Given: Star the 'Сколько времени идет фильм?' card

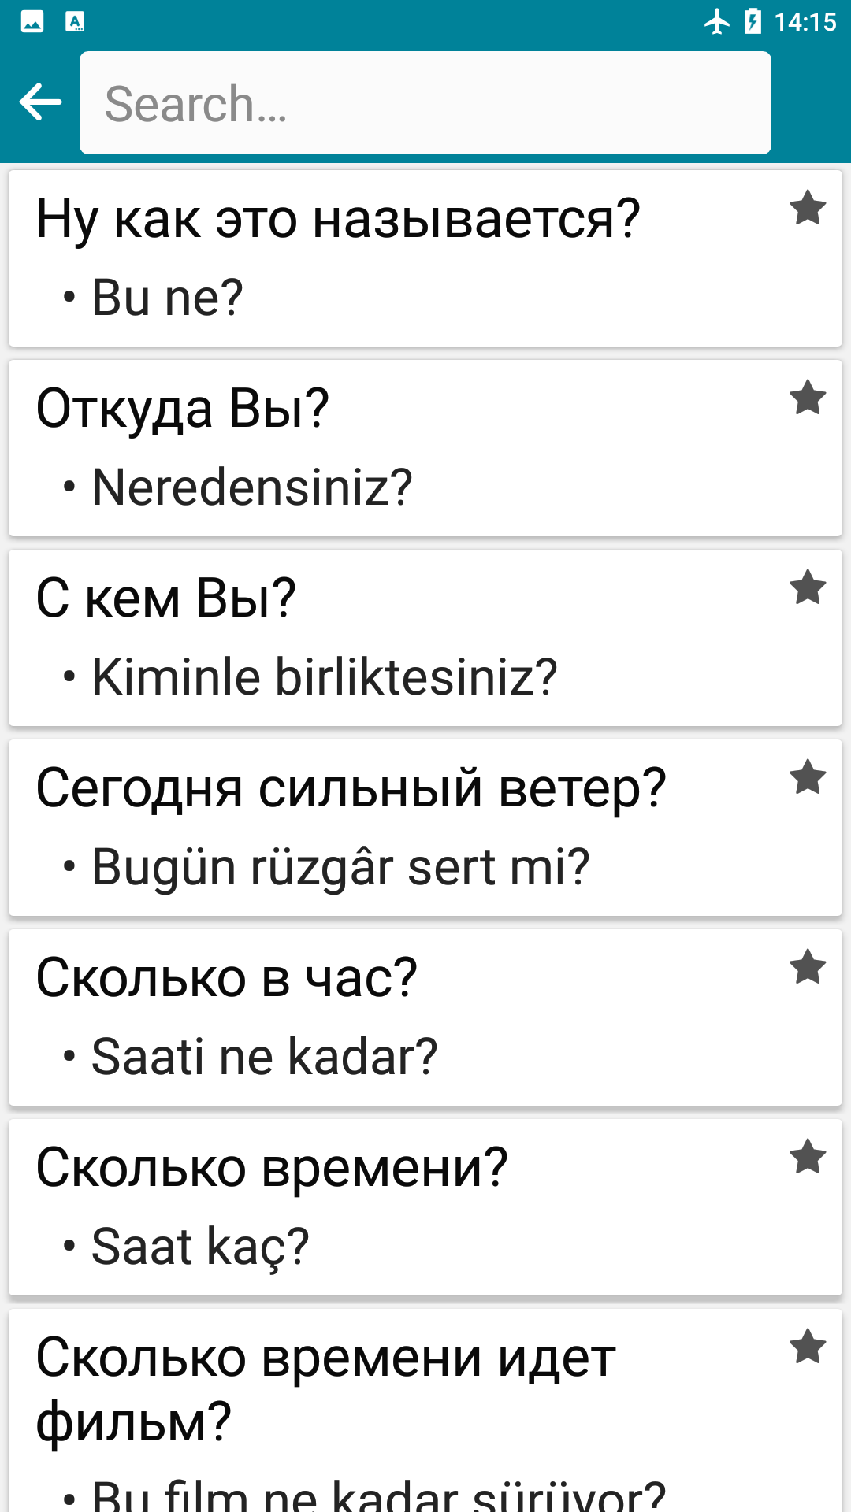Looking at the screenshot, I should click(808, 1347).
